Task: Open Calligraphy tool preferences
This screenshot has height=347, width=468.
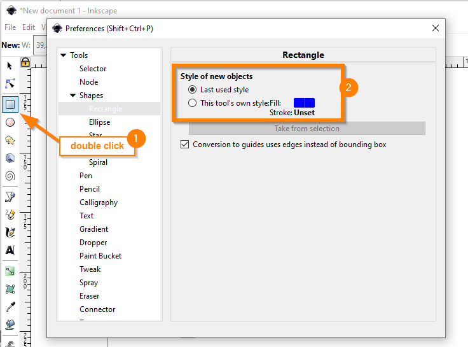Action: (99, 202)
